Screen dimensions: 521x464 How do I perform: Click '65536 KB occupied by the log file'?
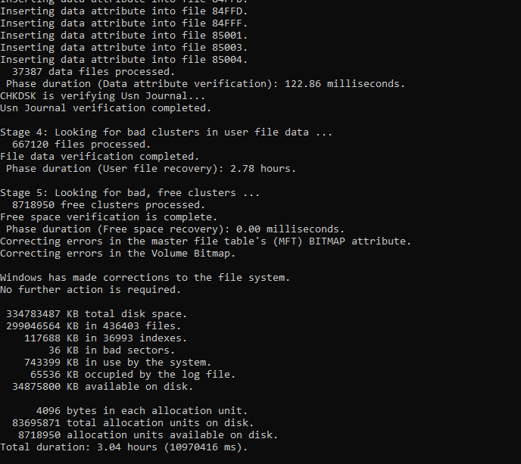click(133, 375)
